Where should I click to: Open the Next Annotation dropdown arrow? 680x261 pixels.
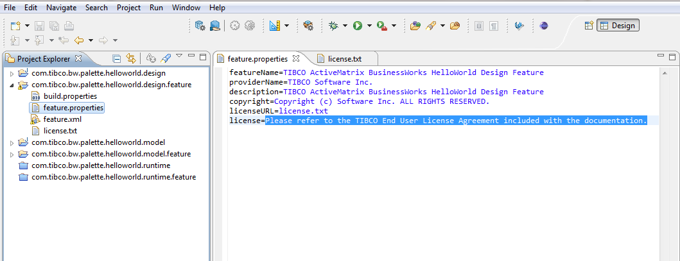[x=27, y=40]
